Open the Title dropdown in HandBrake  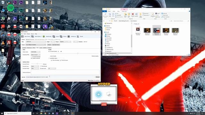(x=36, y=42)
